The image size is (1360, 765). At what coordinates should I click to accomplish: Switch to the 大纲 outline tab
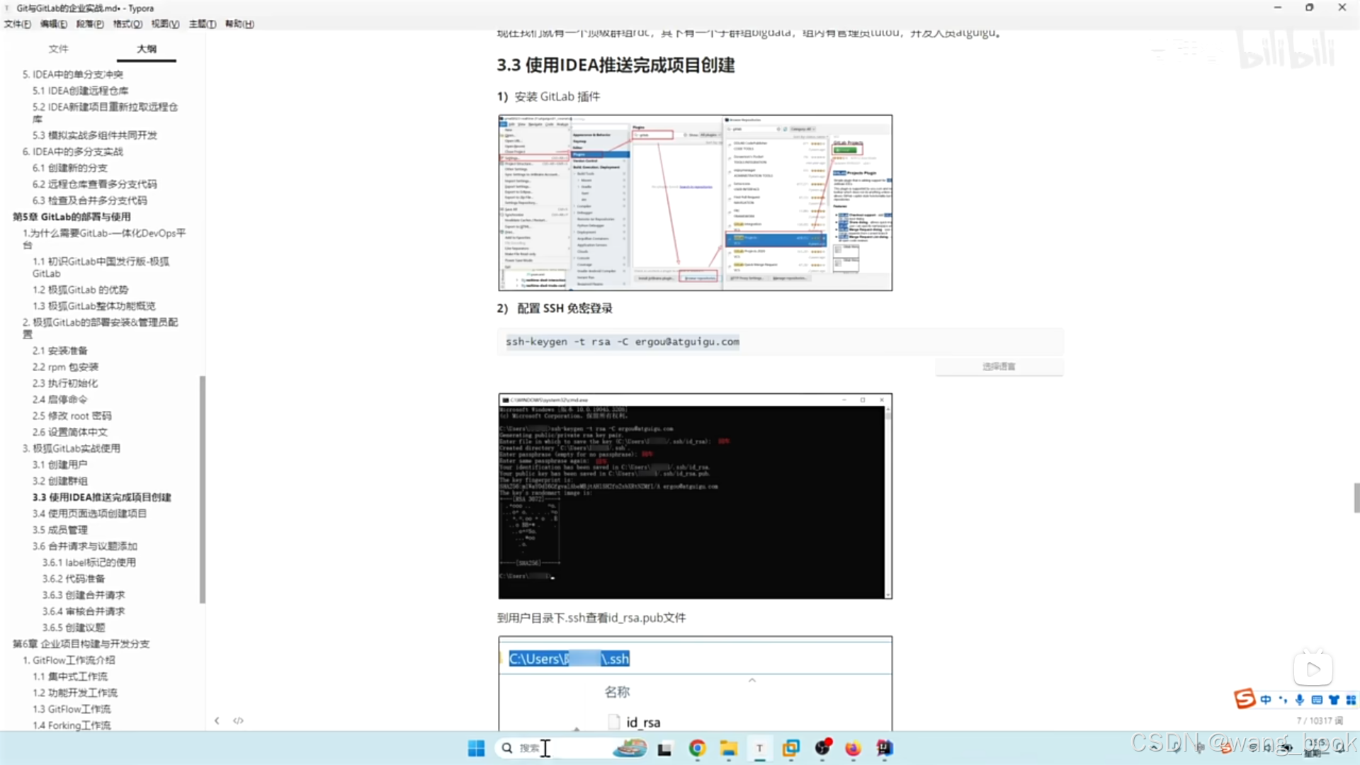[x=147, y=49]
